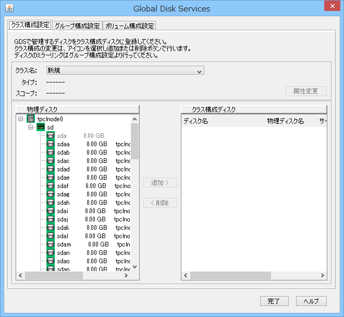The height and width of the screenshot is (317, 344).
Task: Click the tpclnode0 node icon
Action: 31,119
